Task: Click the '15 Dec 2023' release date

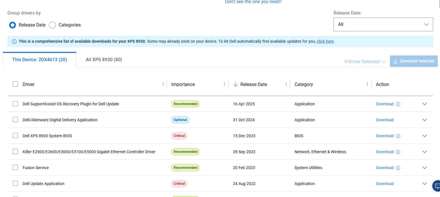Action: pos(244,136)
